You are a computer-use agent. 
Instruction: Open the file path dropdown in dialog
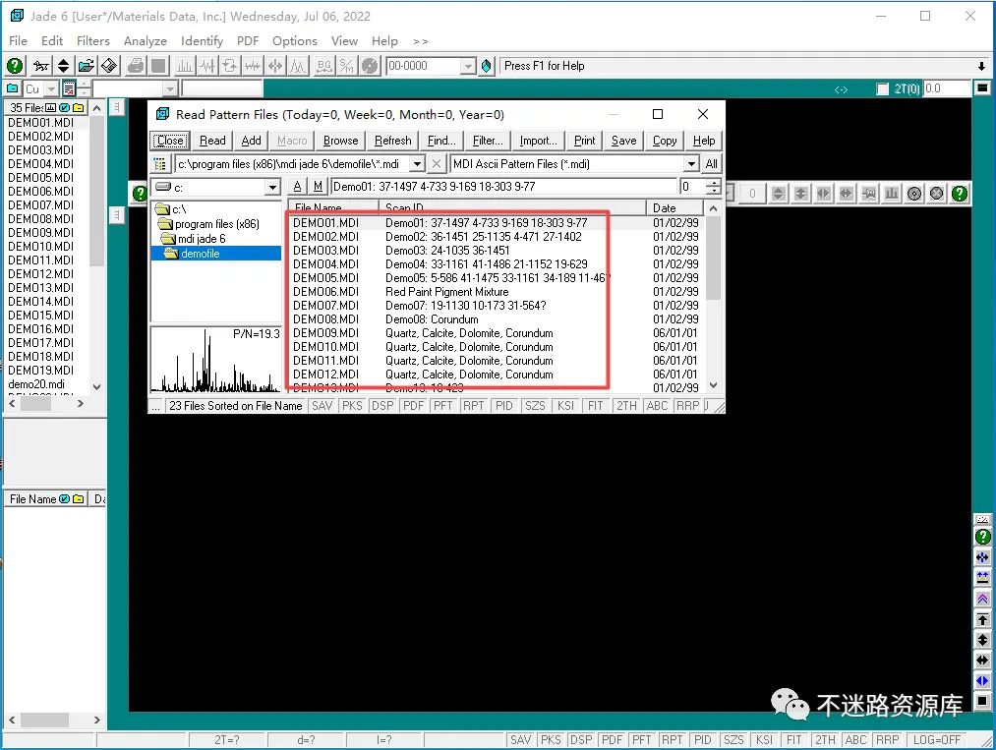point(417,164)
